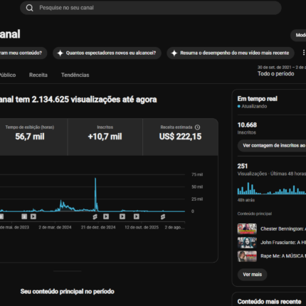Click sparkle icon in 'Quantos espectadores novos' chip
The height and width of the screenshot is (306, 306).
point(60,53)
